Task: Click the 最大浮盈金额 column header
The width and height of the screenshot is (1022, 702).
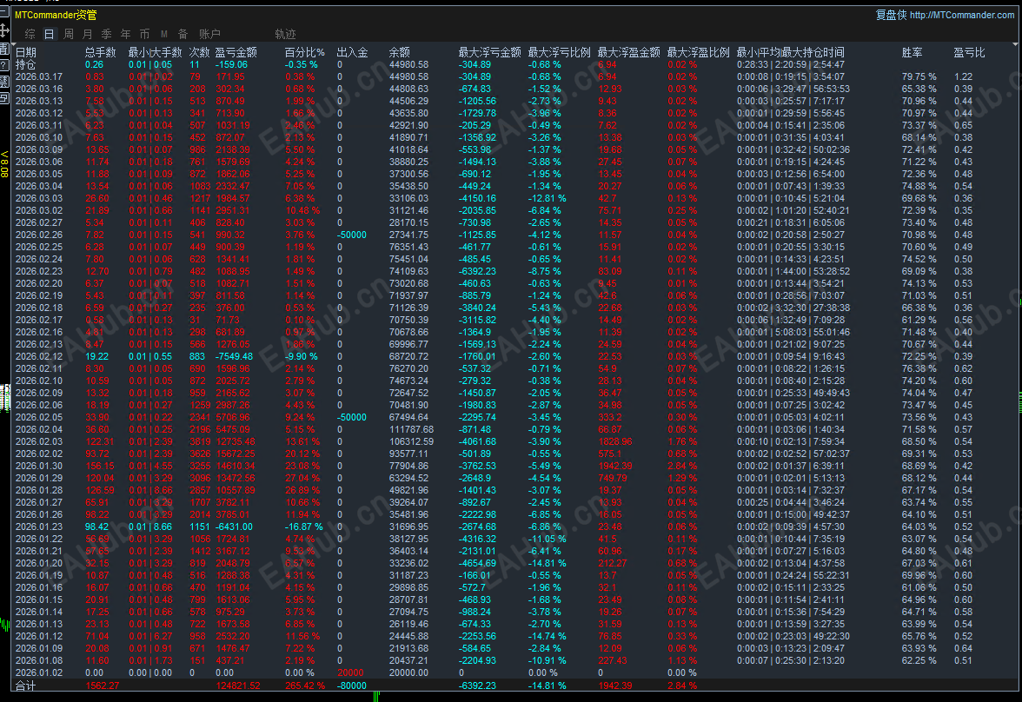Action: click(629, 52)
